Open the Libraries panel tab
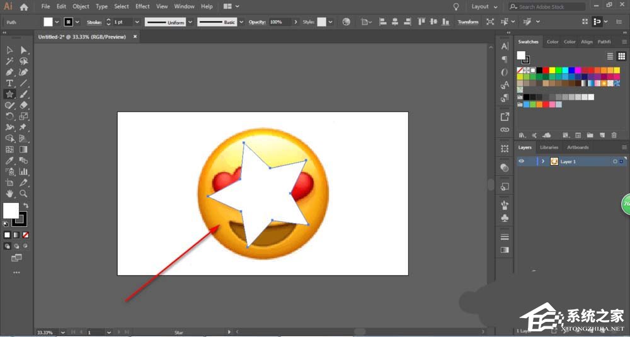The height and width of the screenshot is (337, 630). 549,147
